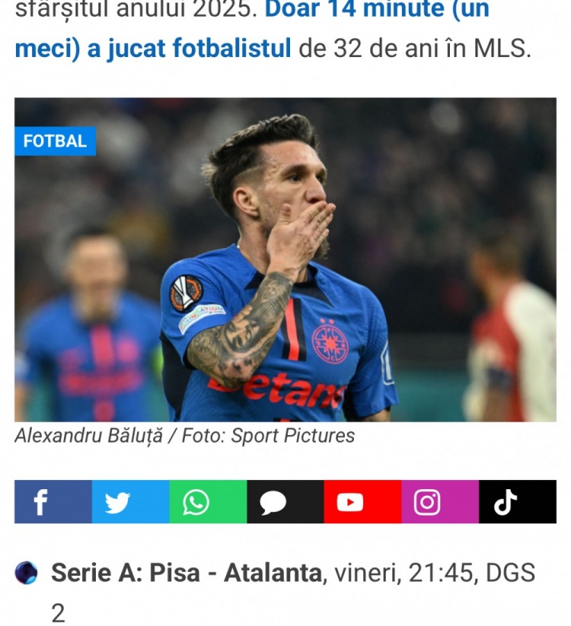571x626 pixels.
Task: Share article on Facebook
Action: [53, 501]
